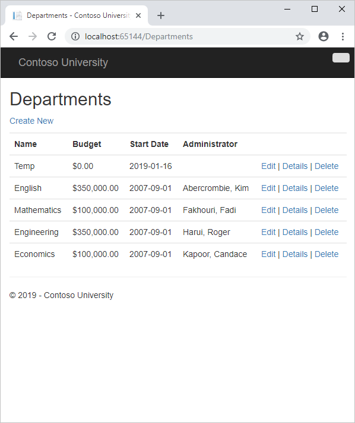Delete the Engineering department
The height and width of the screenshot is (423, 355).
tap(327, 232)
